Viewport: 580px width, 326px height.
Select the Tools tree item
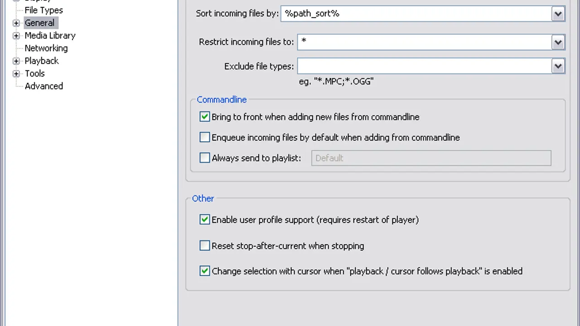coord(34,74)
